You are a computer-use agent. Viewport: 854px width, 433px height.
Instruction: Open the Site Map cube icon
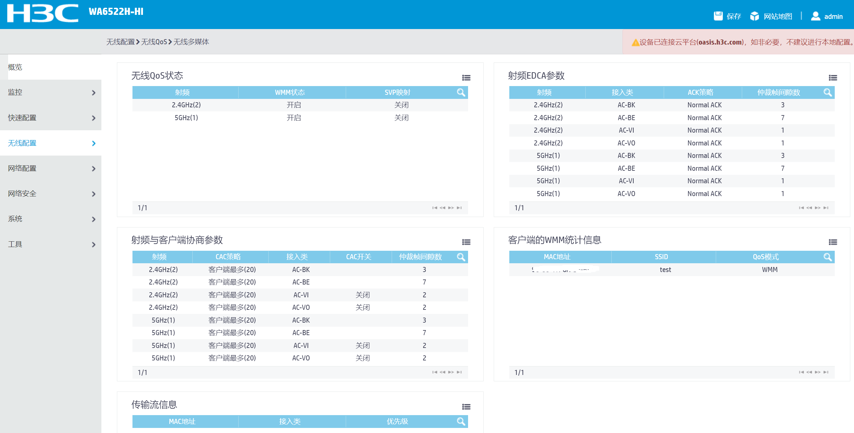754,16
